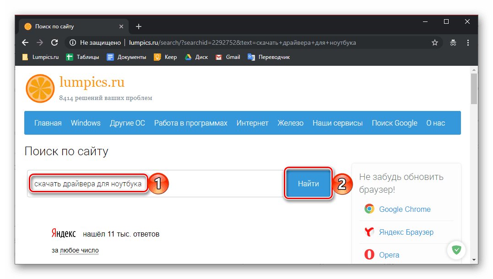Click the browser forward arrow

coord(40,42)
